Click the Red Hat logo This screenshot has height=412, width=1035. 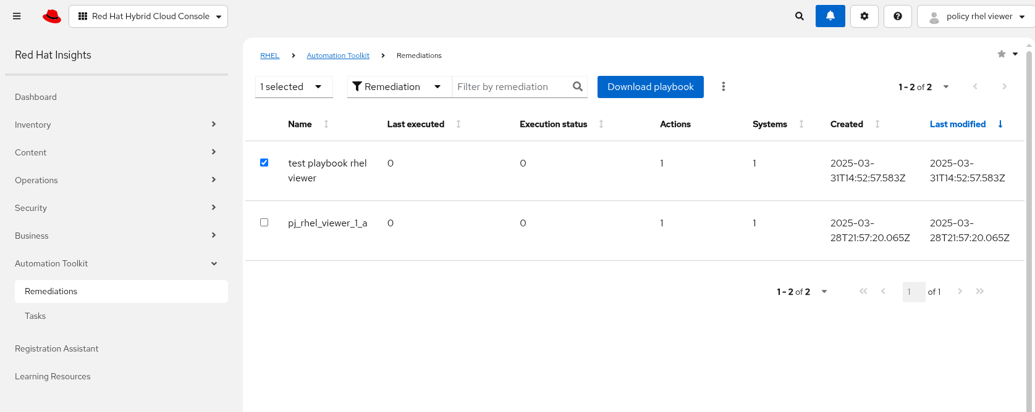pyautogui.click(x=52, y=16)
